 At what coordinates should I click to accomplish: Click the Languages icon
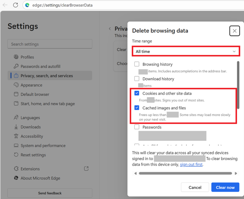tap(16, 118)
